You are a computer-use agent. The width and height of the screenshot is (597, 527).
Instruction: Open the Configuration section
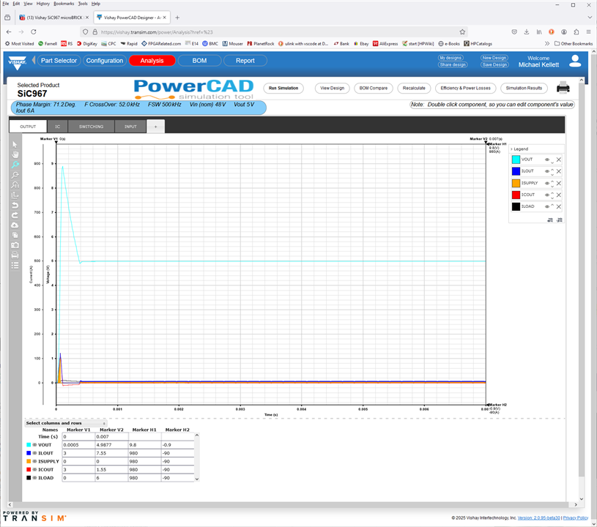(x=105, y=61)
